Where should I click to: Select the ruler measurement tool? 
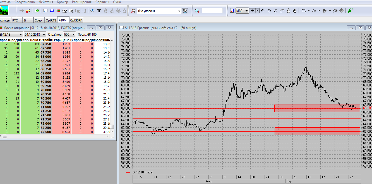[x=282, y=11]
